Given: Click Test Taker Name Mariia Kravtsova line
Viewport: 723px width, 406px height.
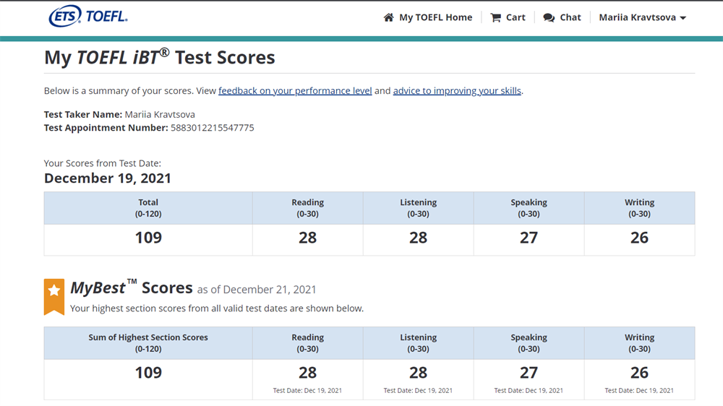Looking at the screenshot, I should [119, 114].
